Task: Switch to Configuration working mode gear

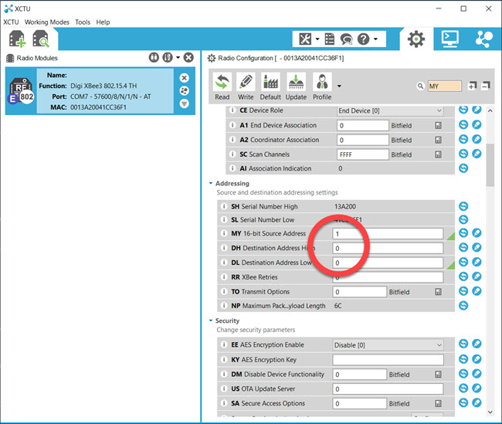Action: coord(416,38)
